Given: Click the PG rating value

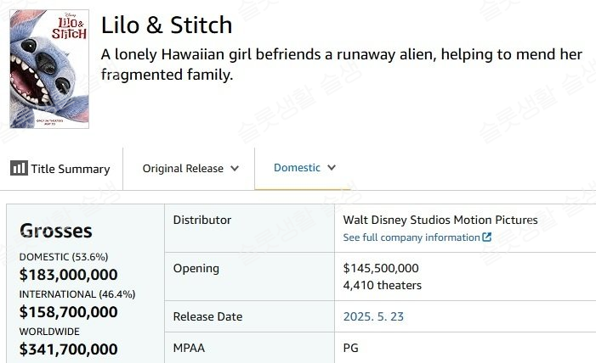Looking at the screenshot, I should [x=350, y=348].
